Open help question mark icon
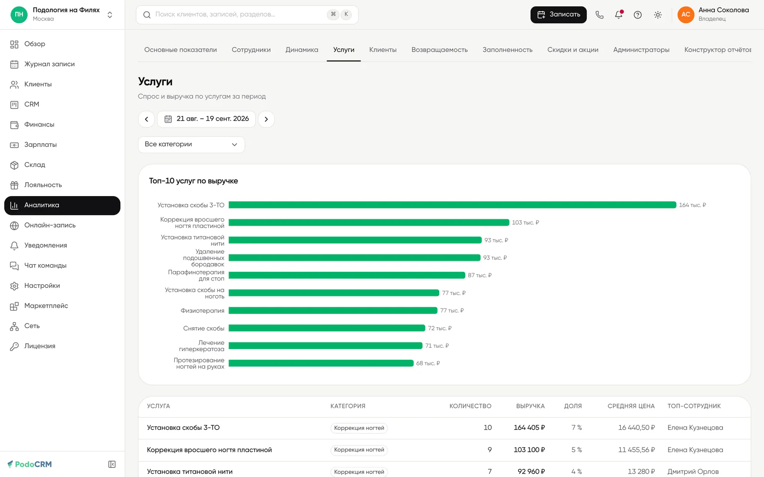 coord(637,15)
